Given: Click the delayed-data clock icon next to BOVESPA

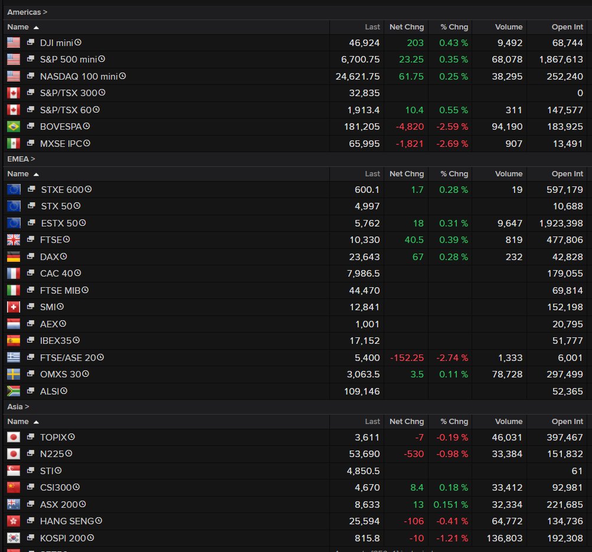Looking at the screenshot, I should pos(86,126).
